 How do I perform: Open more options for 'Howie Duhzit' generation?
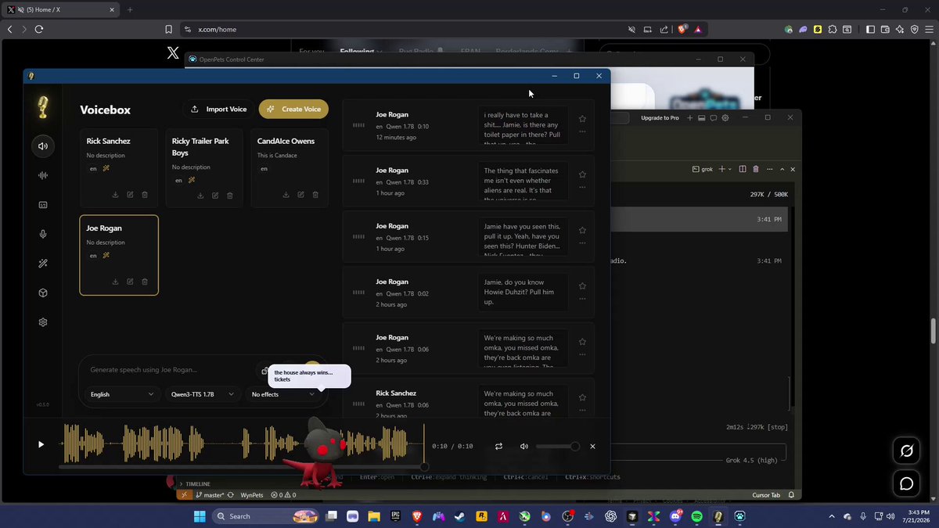click(x=582, y=299)
